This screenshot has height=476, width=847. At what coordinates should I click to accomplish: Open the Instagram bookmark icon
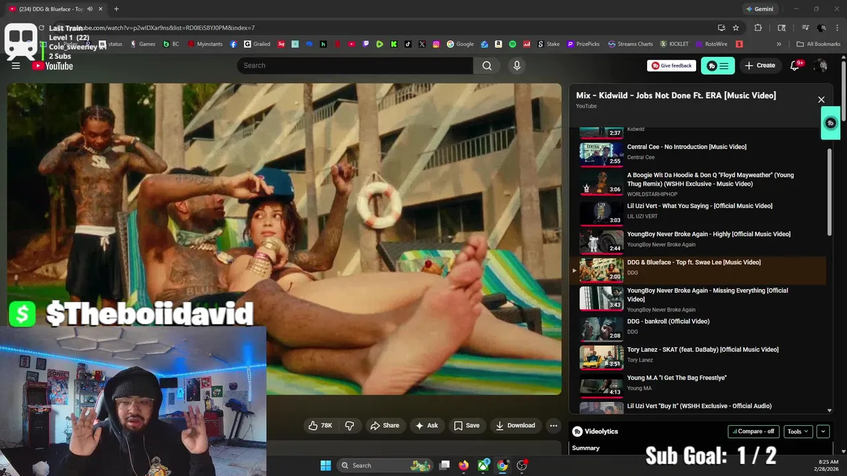pos(436,44)
